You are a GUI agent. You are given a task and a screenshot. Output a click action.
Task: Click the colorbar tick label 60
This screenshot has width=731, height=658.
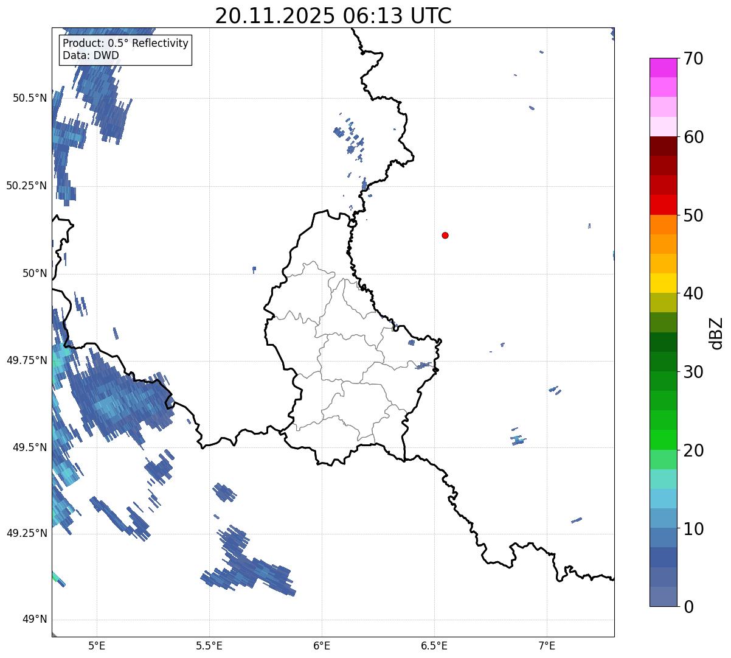693,137
